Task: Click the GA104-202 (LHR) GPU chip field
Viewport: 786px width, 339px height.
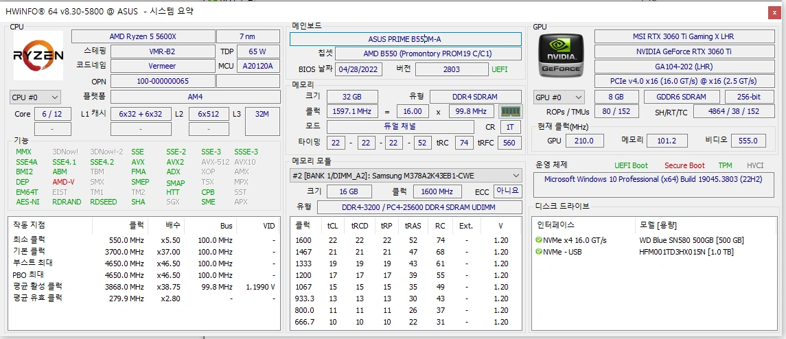Action: click(683, 66)
